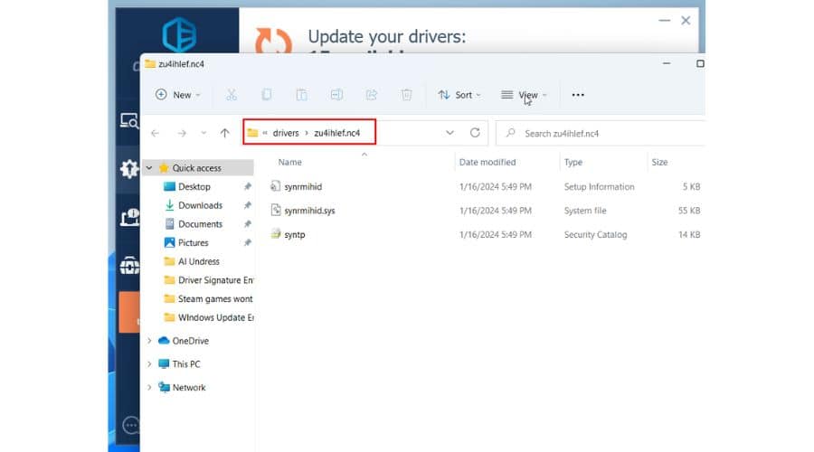Expand the address bar history chevron
814x452 pixels.
click(450, 133)
